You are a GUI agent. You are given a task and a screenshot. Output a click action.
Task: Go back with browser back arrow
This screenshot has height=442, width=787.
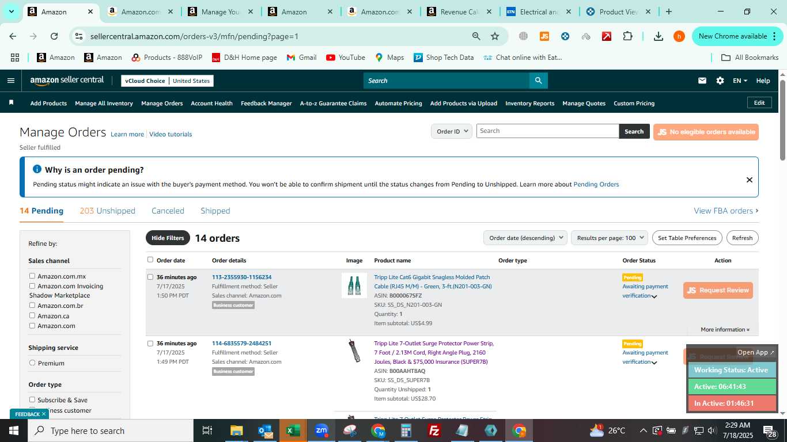(x=13, y=36)
